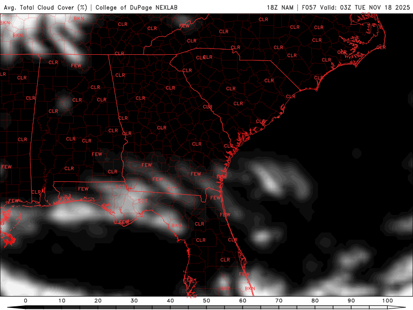Image resolution: width=413 pixels, height=310 pixels.
Task: Click the '18Z NAM' model run label
Action: [280, 7]
